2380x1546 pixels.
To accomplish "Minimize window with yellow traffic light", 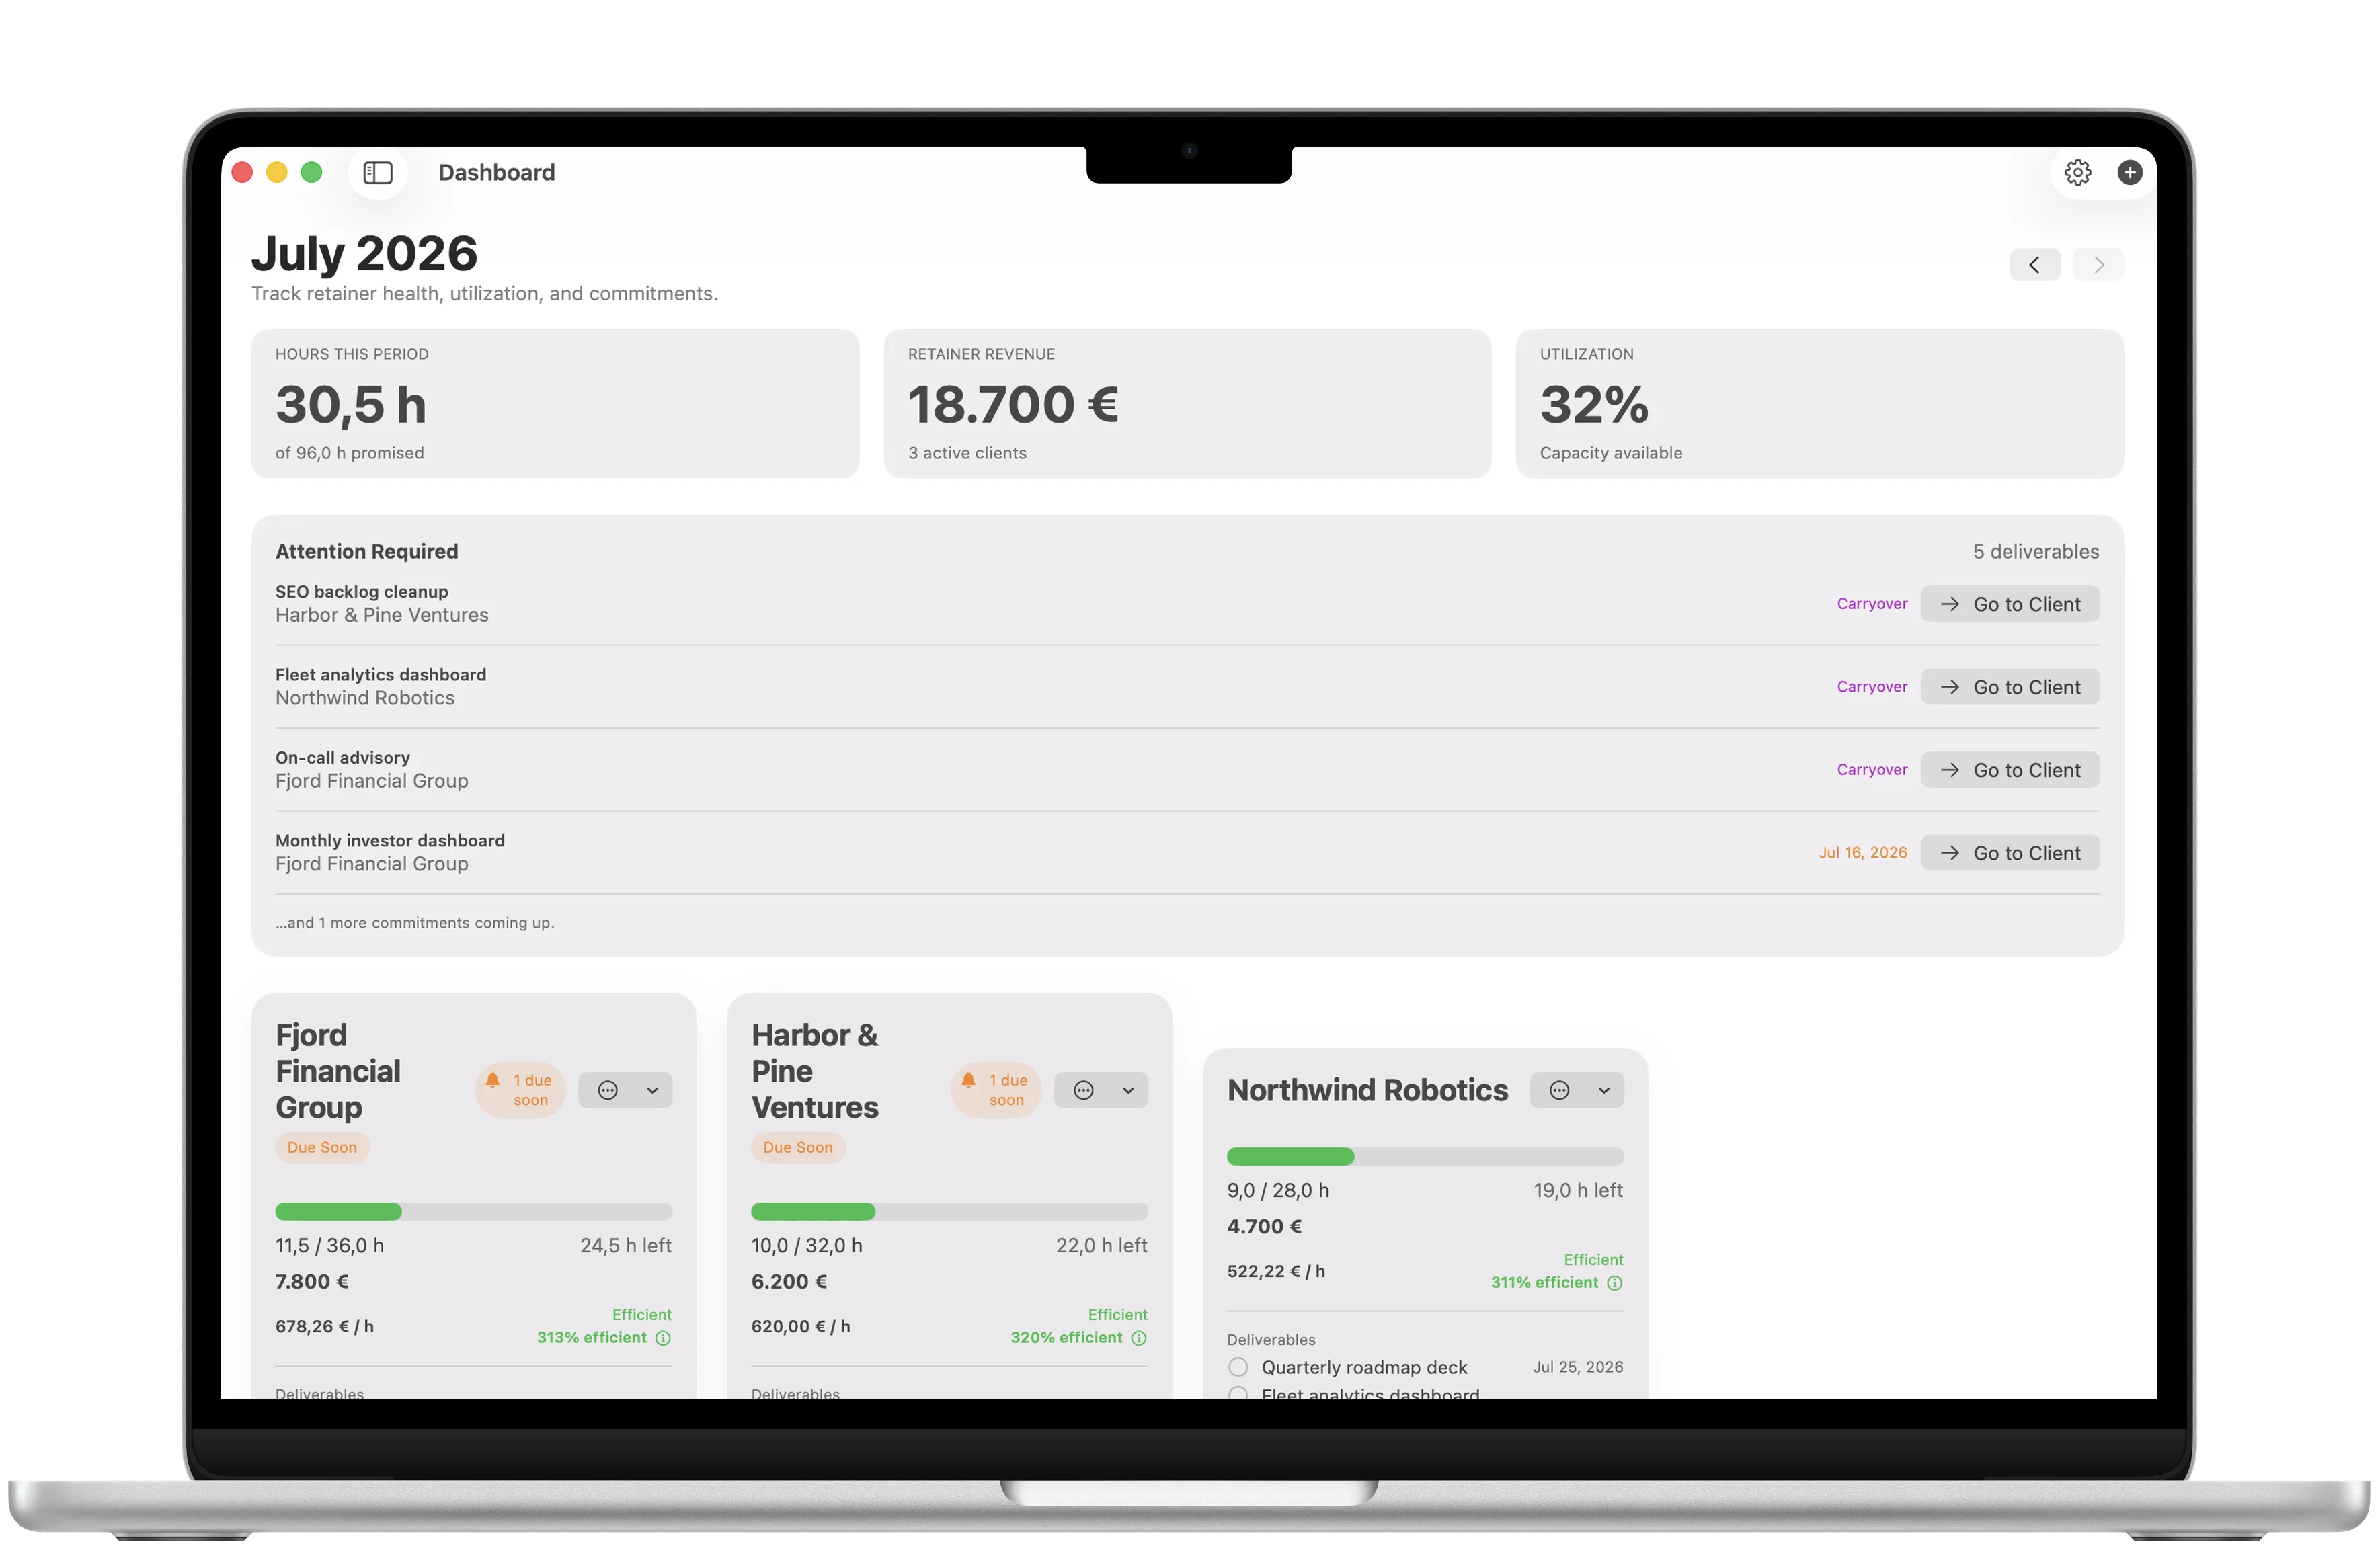I will [x=277, y=173].
